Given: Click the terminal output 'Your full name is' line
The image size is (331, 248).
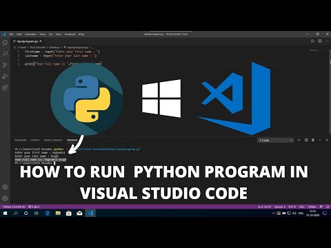Looking at the screenshot, I should 41,160.
